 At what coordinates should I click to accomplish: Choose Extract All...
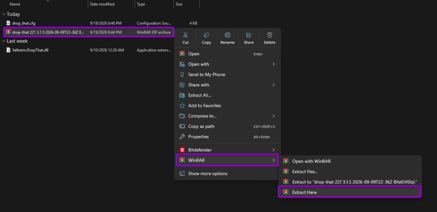point(227,95)
